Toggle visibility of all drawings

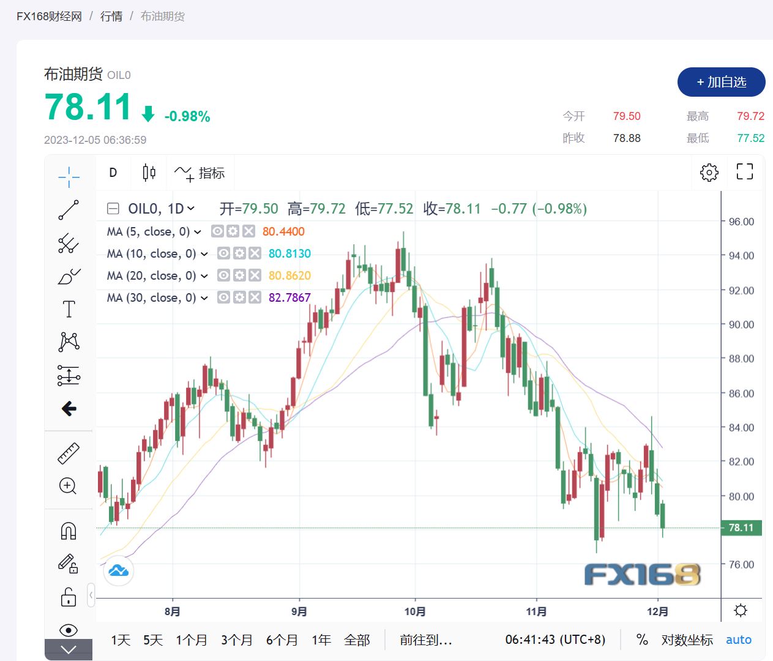[69, 630]
